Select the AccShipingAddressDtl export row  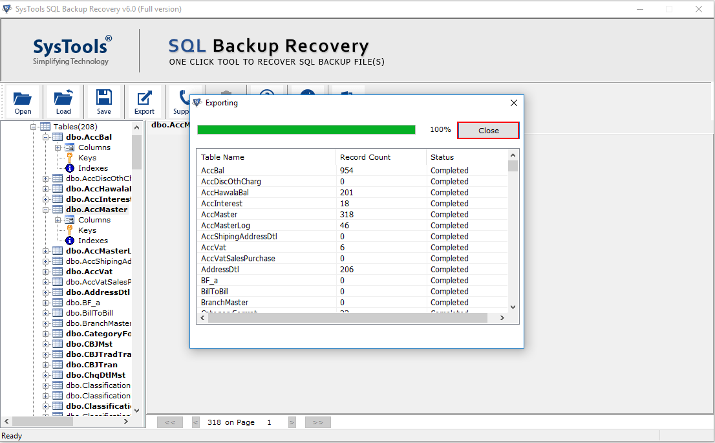352,236
